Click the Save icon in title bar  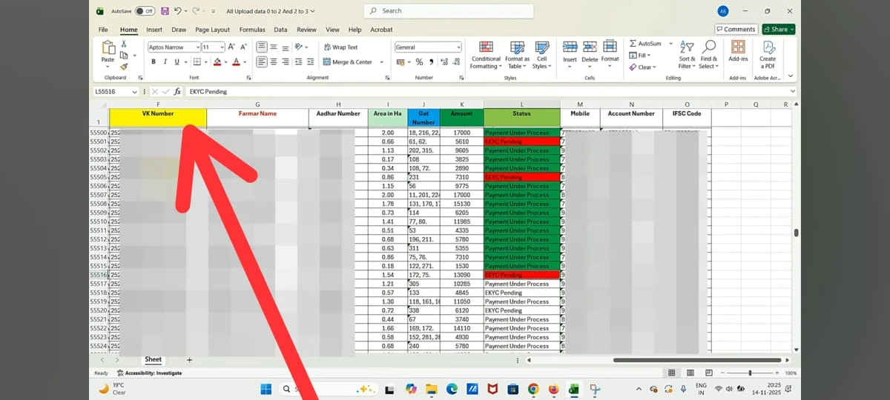tap(165, 11)
